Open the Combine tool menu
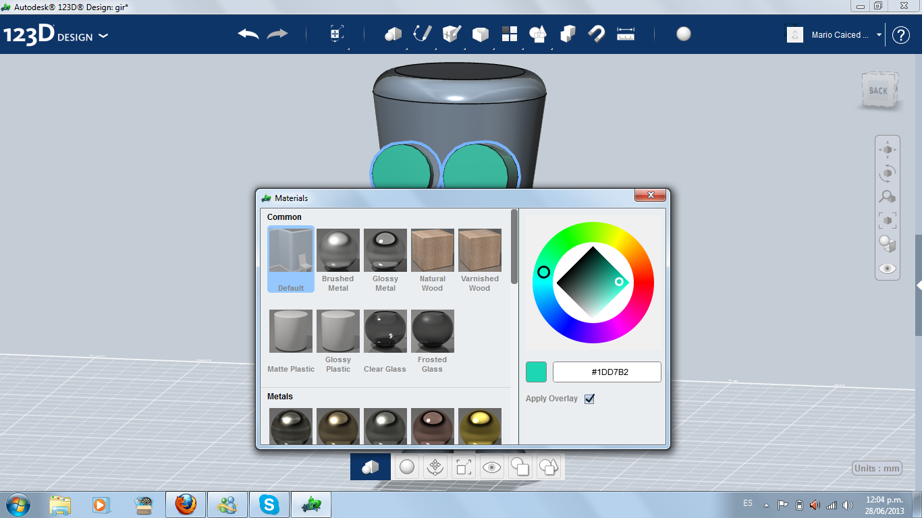 568,34
